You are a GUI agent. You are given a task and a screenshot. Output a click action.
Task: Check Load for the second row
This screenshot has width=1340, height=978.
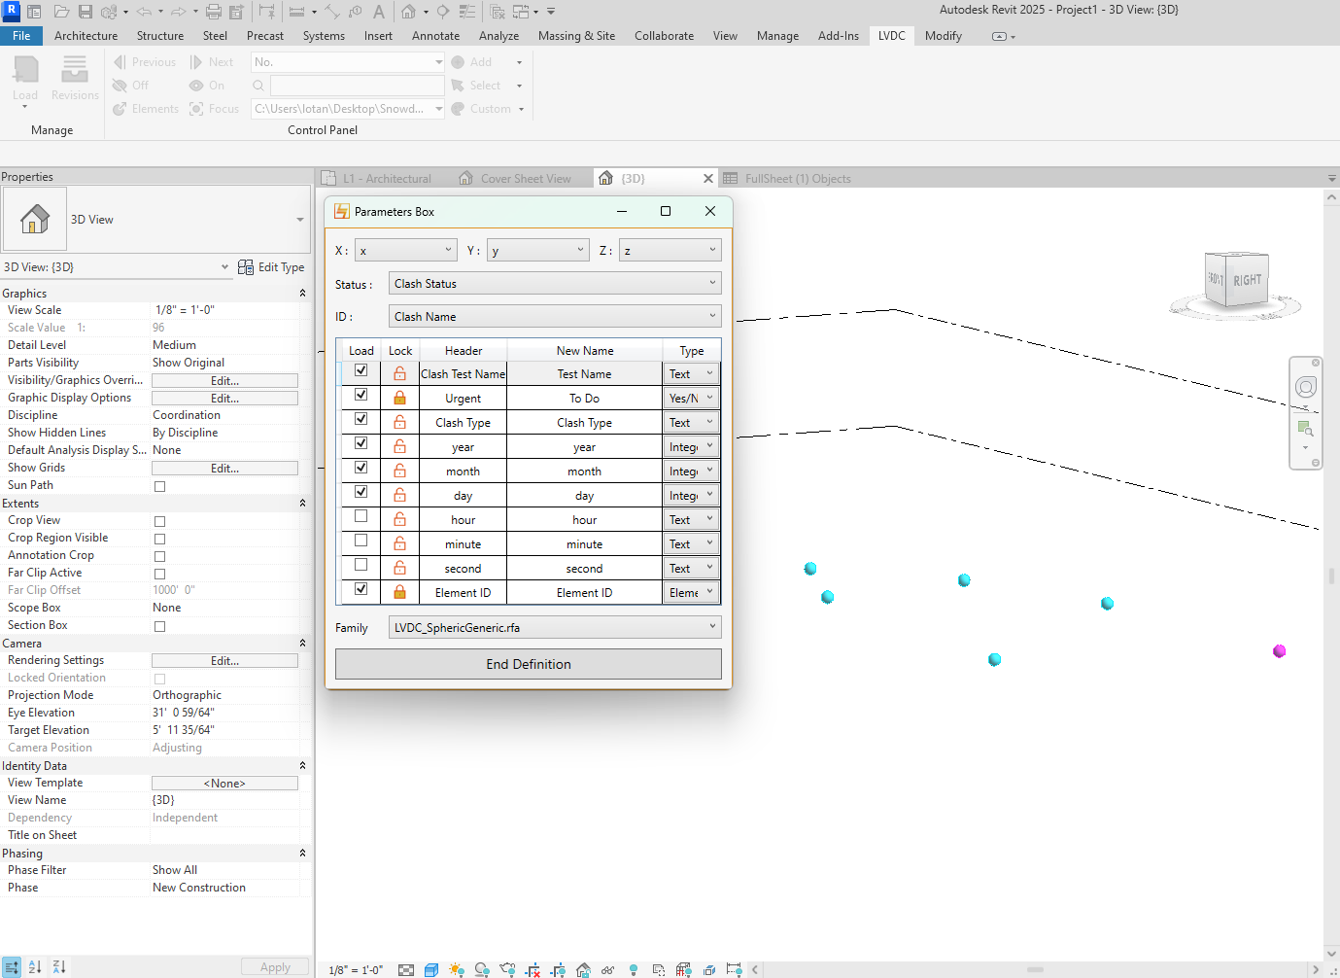(361, 565)
